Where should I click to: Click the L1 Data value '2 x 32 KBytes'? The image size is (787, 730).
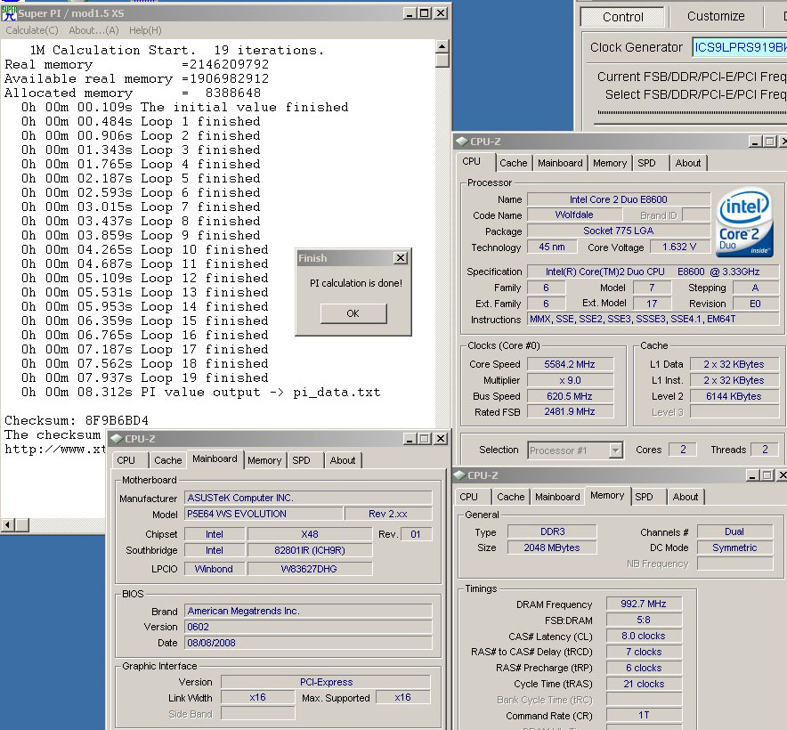734,364
